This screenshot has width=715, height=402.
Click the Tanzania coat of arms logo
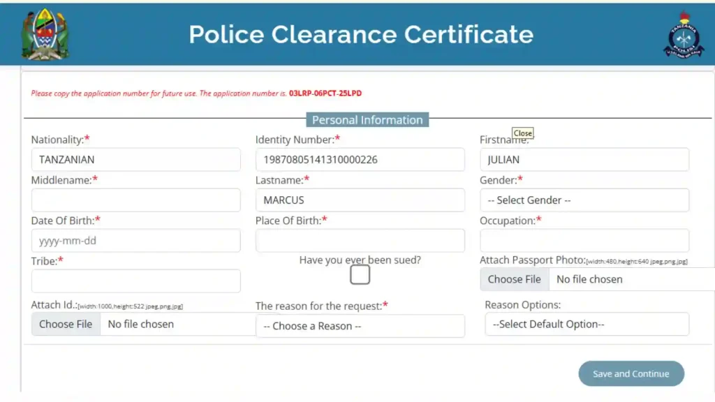tap(45, 34)
